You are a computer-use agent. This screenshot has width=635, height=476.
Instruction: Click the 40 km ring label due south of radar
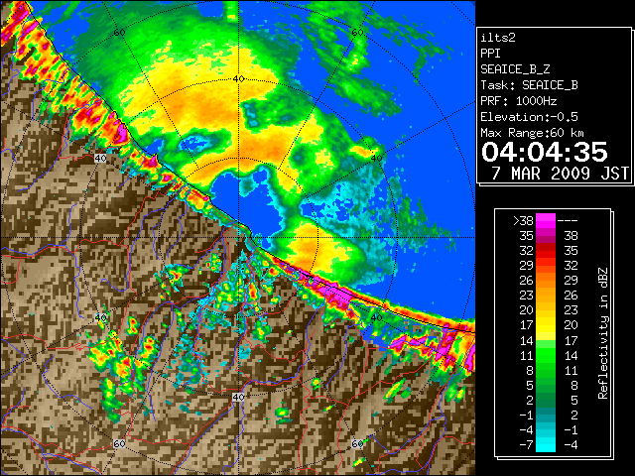(x=238, y=397)
